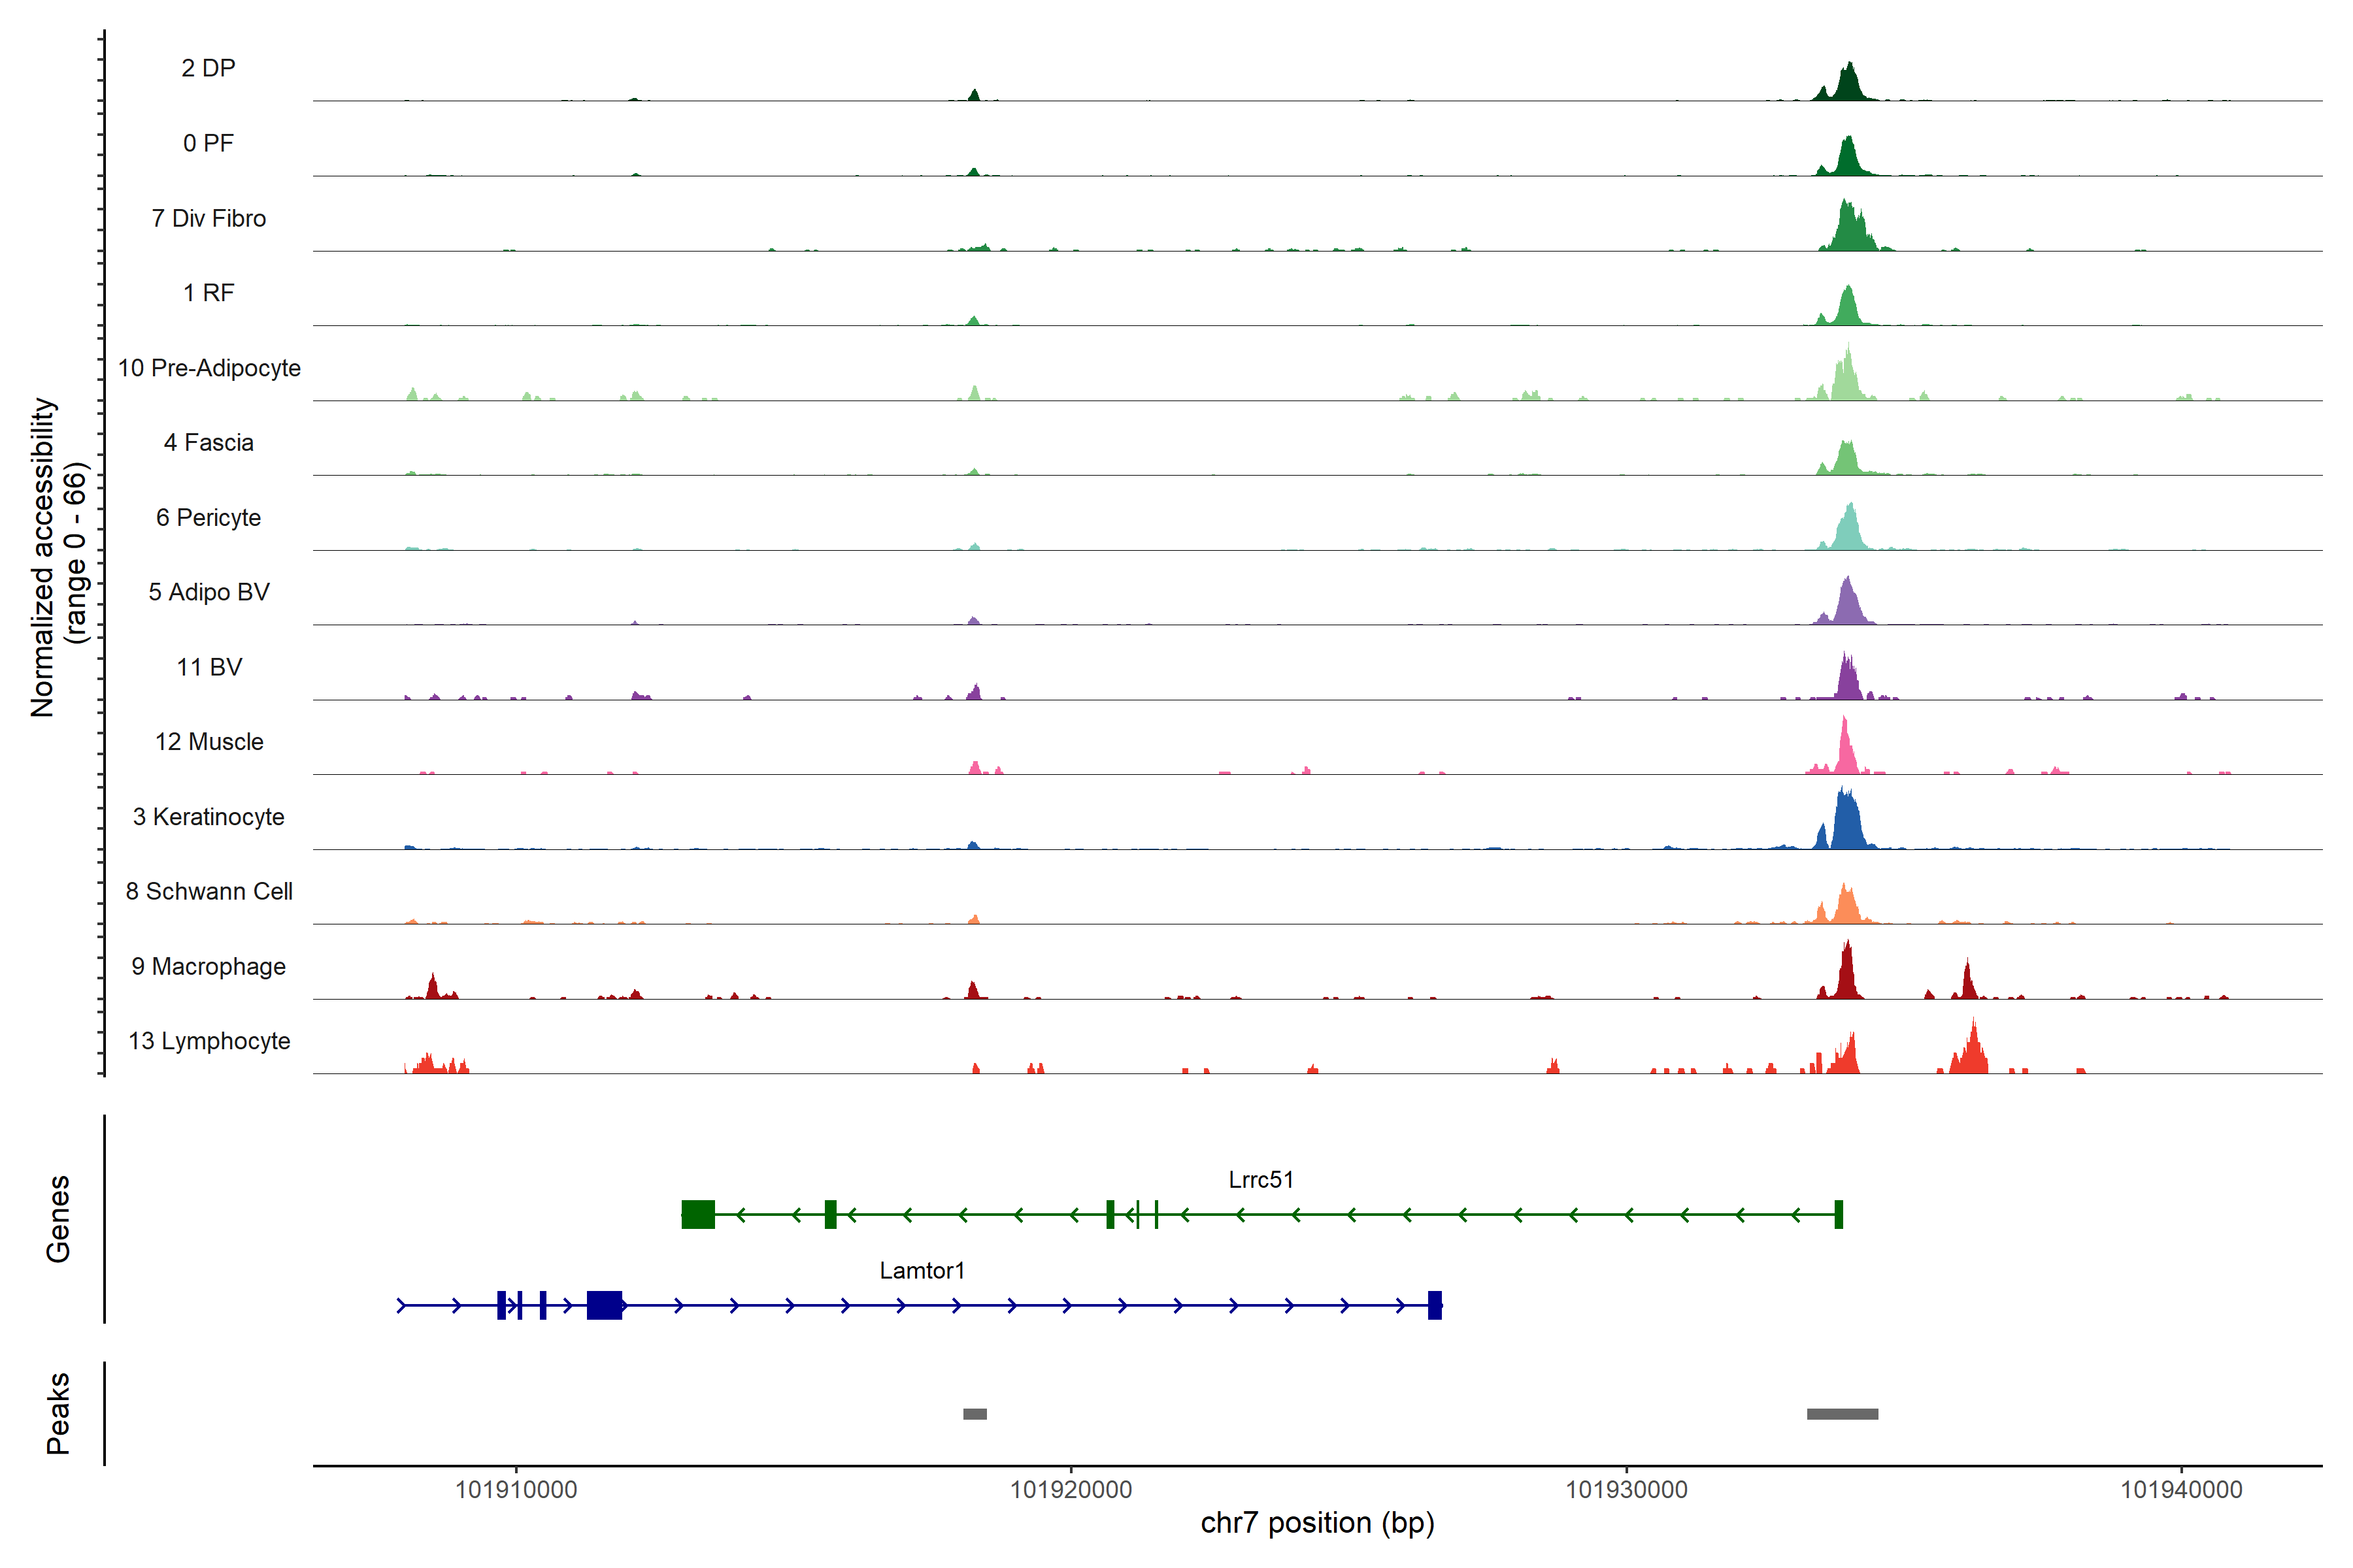Click the wide gray peak bar
The height and width of the screenshot is (1568, 2353).
click(1842, 1414)
